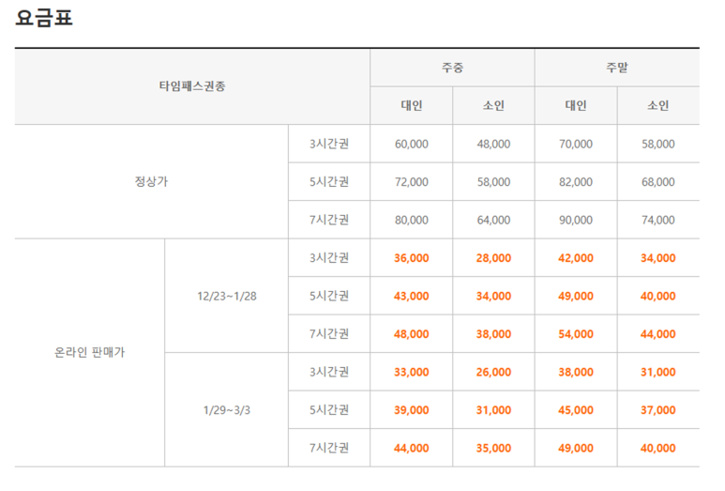The image size is (725, 491).
Task: Click 44,000 in the weekend 소인 column
Action: click(658, 333)
